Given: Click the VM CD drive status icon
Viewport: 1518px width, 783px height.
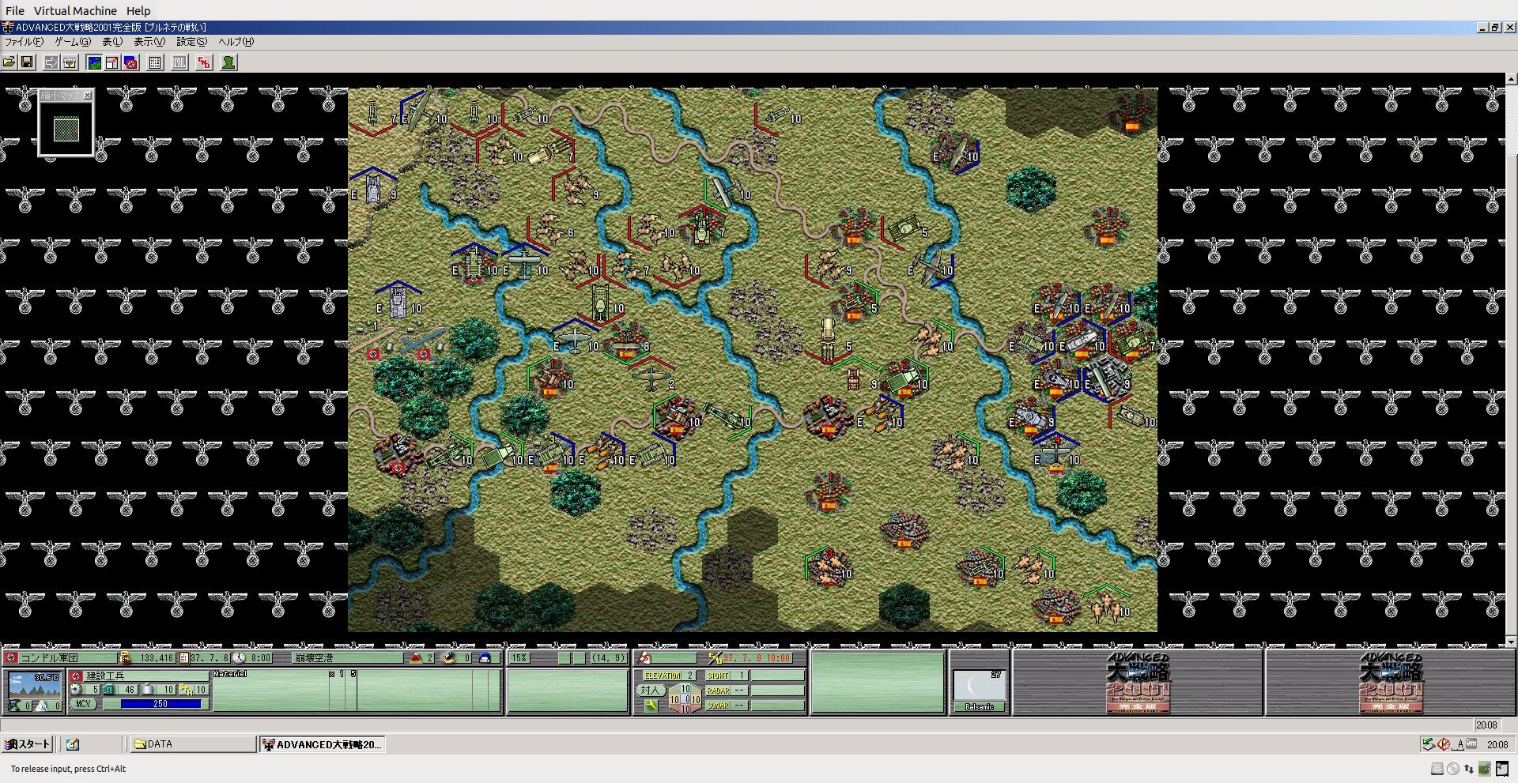Looking at the screenshot, I should click(x=1453, y=769).
